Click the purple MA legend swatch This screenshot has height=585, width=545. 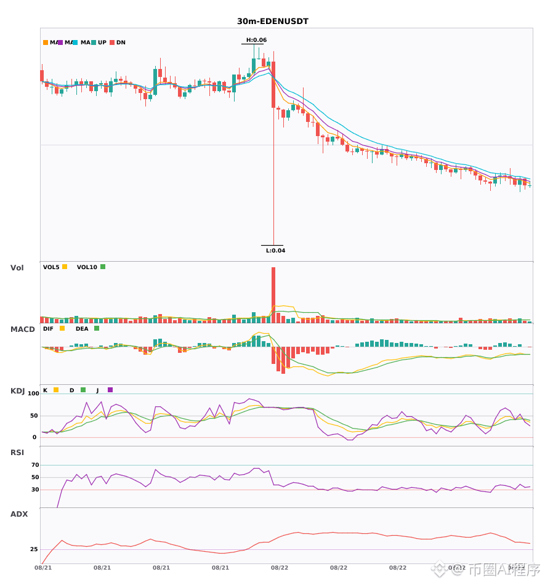(60, 42)
